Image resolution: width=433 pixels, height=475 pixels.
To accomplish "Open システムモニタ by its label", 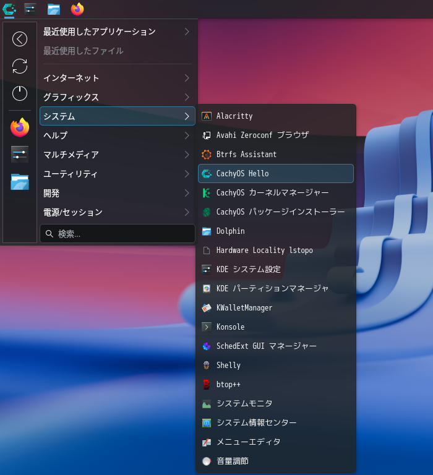I will pos(244,403).
